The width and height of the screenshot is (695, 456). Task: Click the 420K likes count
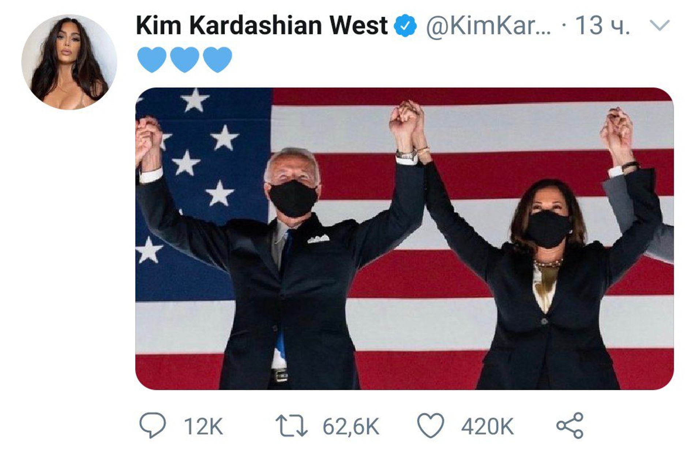tap(487, 426)
